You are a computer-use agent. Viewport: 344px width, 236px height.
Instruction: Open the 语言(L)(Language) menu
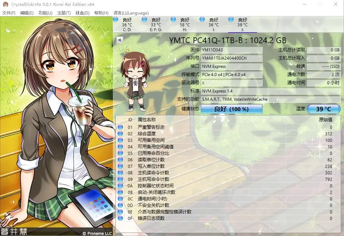coord(131,13)
